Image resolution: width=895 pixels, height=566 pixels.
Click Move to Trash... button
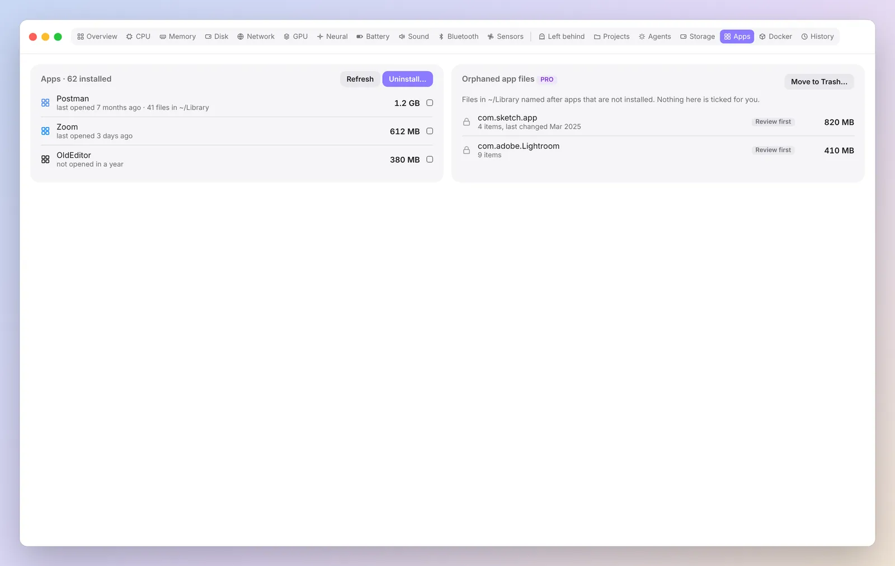coord(819,82)
